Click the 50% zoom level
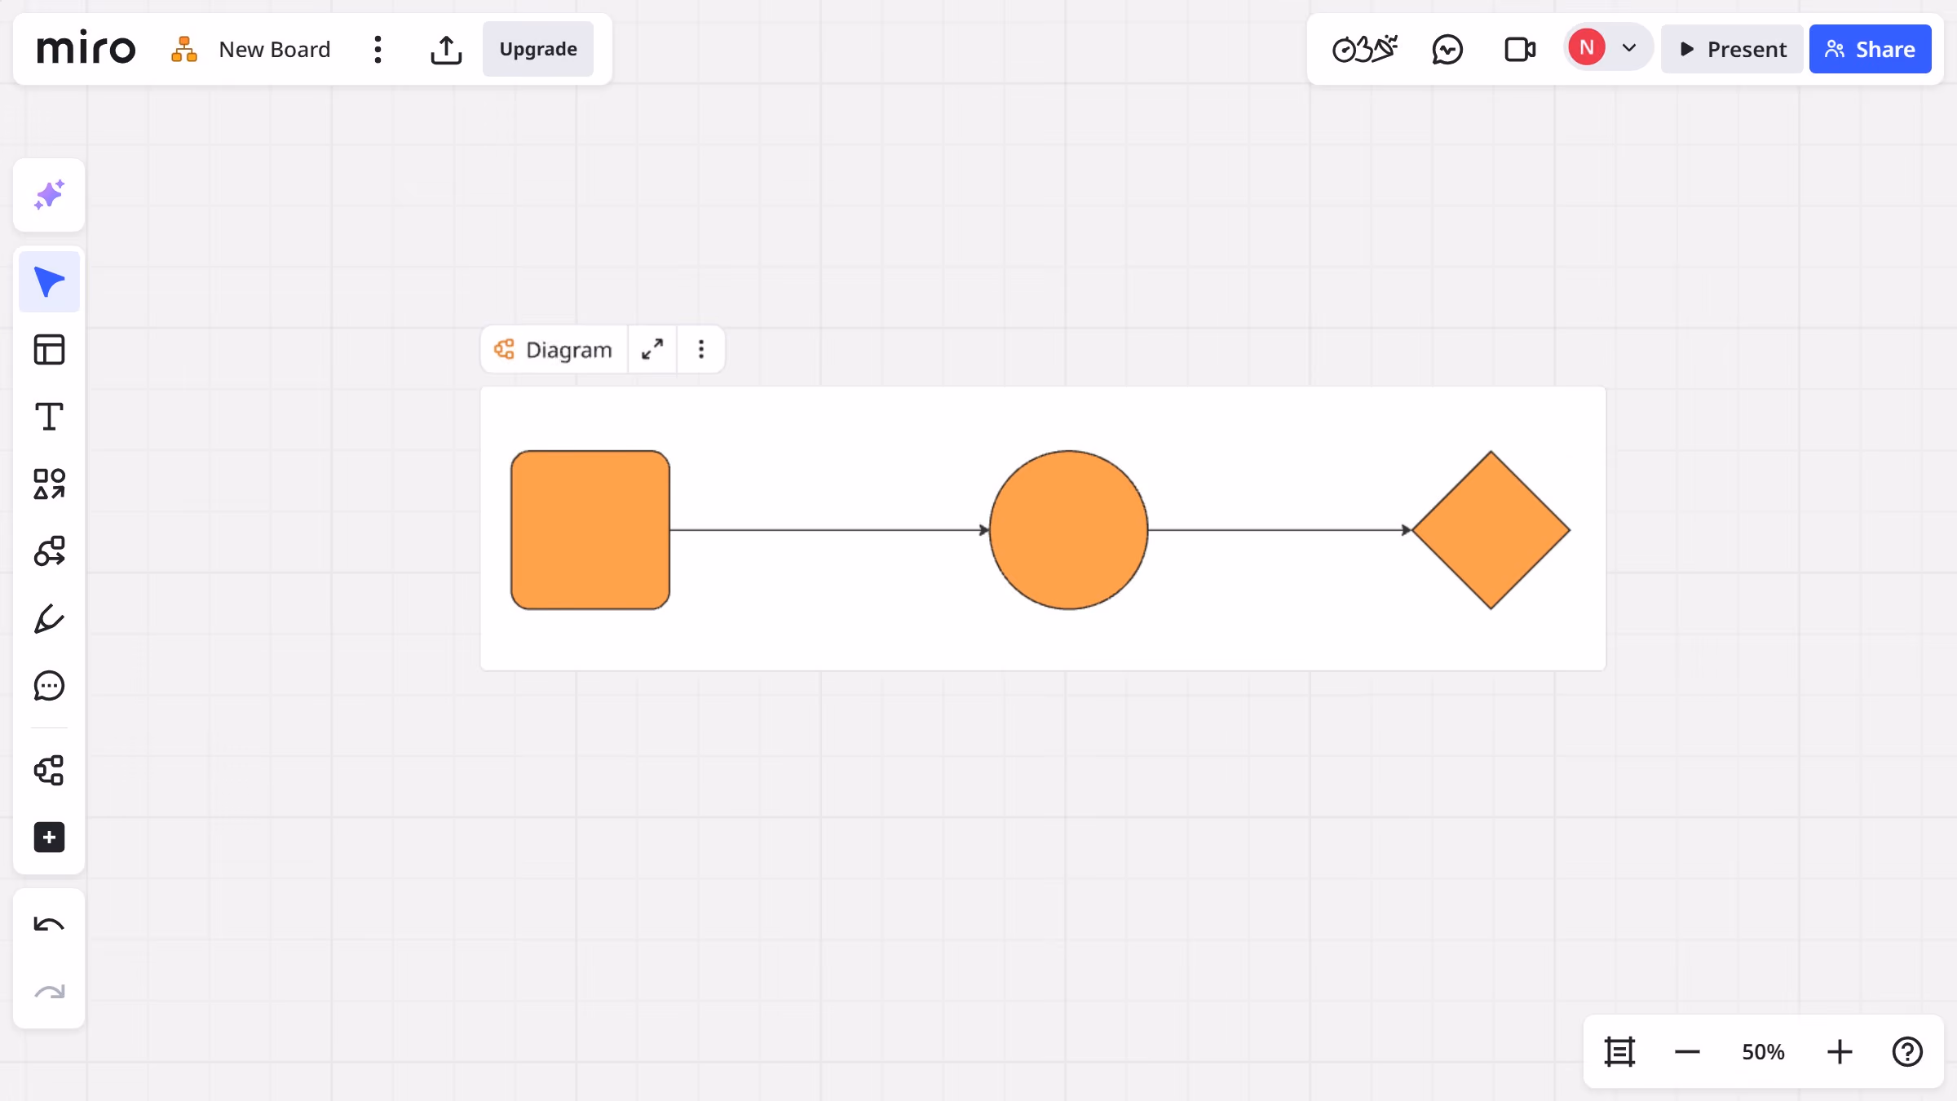This screenshot has height=1101, width=1957. coord(1763,1052)
